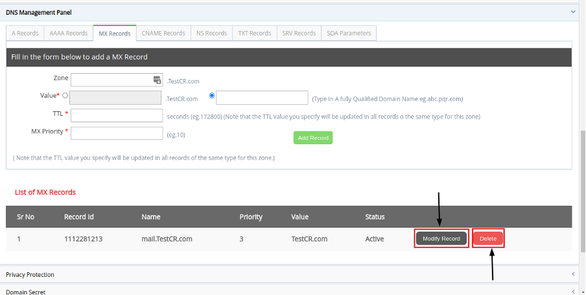Go to the CNAME Records tab
Screen dimensions: 586x295
point(163,33)
